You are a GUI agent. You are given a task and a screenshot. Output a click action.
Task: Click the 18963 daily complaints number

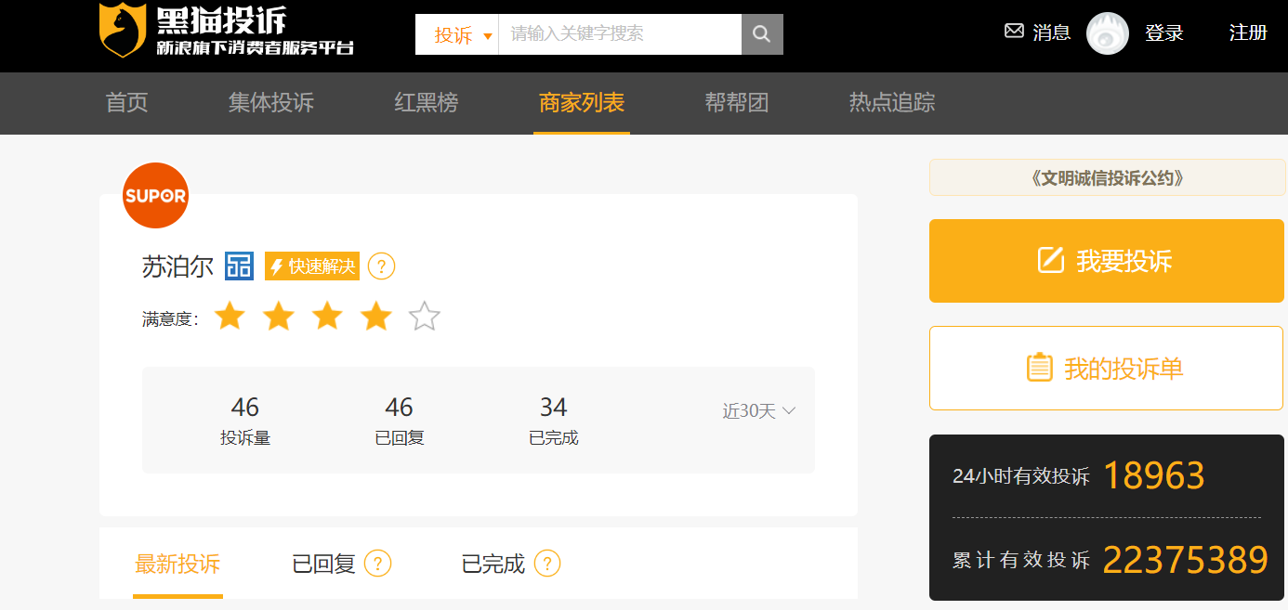point(1154,476)
